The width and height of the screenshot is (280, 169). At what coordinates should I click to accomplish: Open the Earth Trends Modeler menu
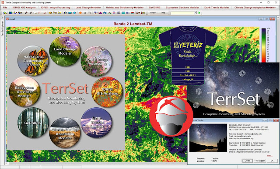(x=217, y=7)
